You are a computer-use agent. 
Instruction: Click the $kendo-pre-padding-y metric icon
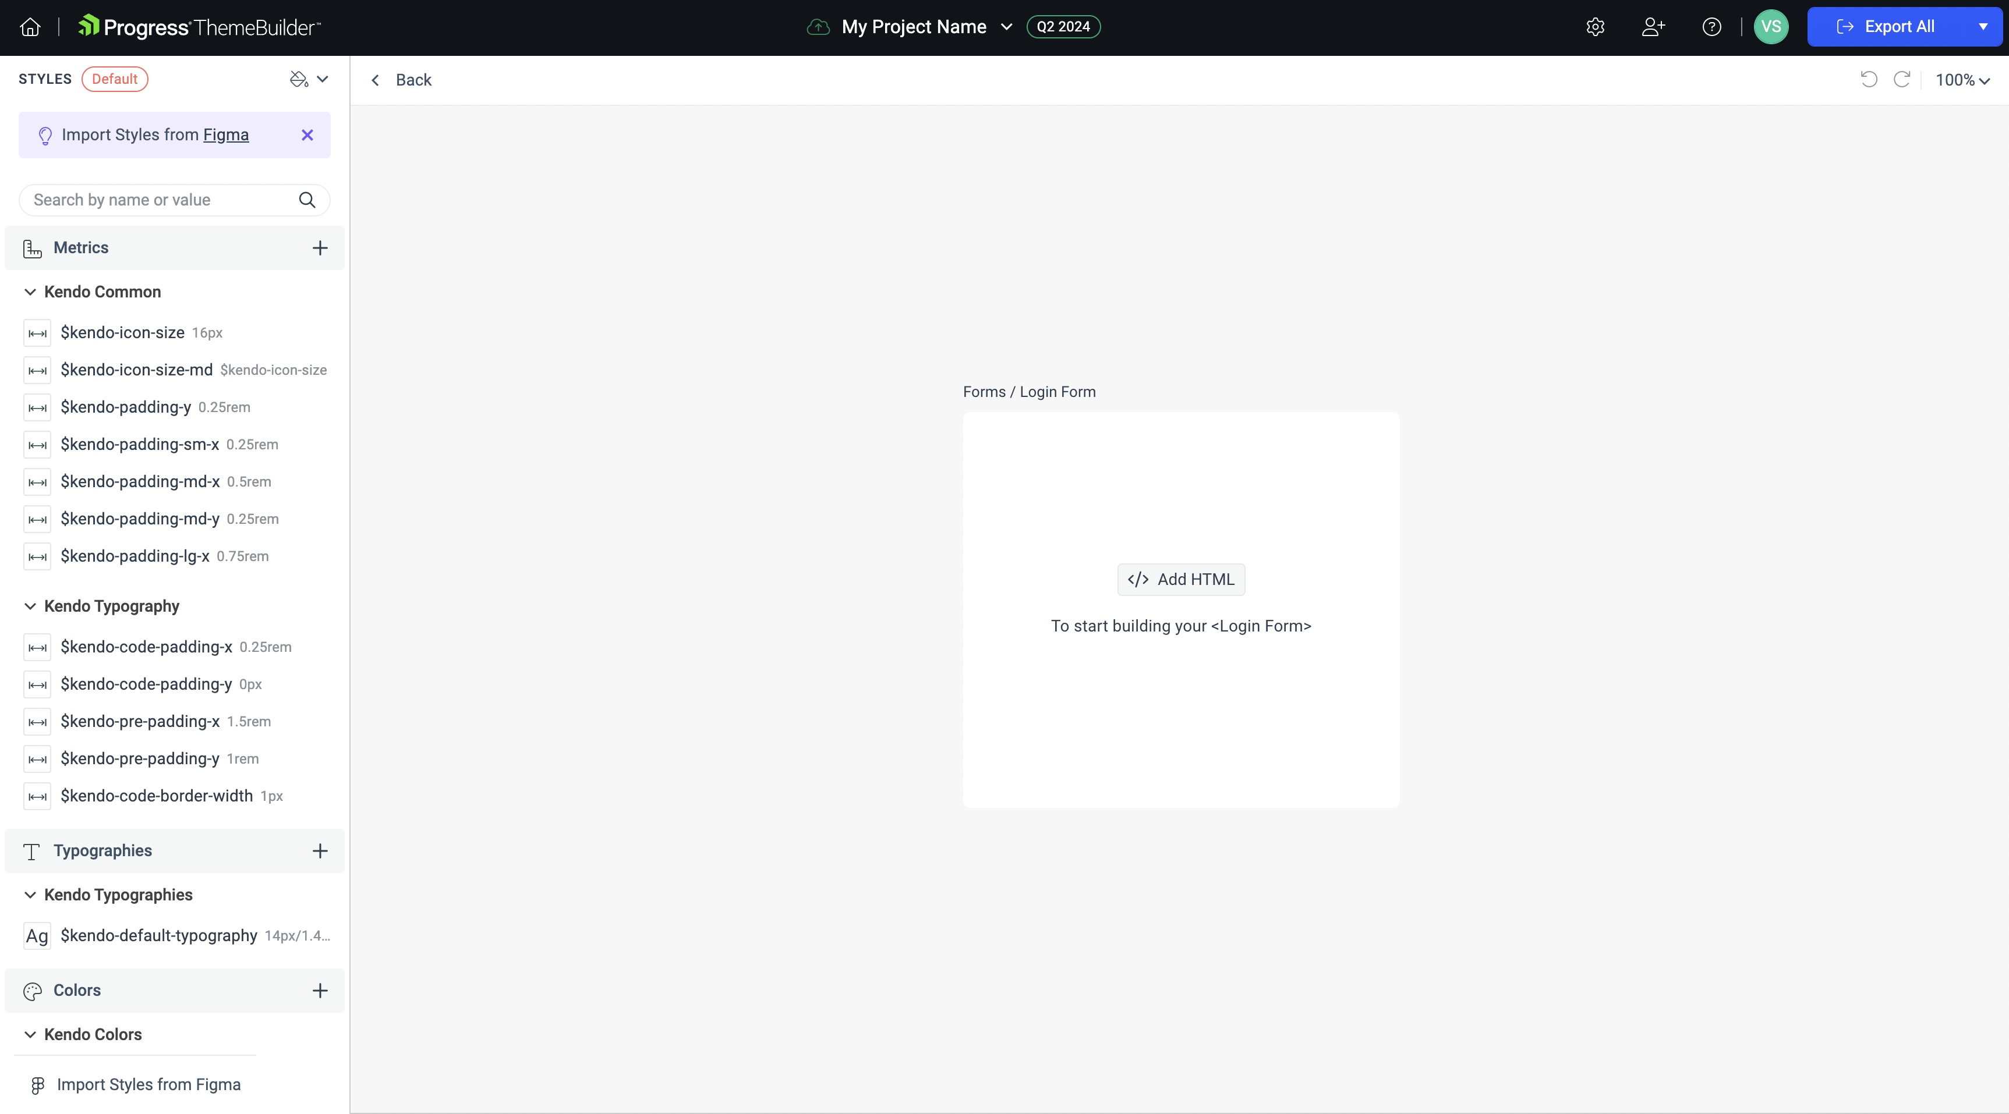click(x=37, y=760)
